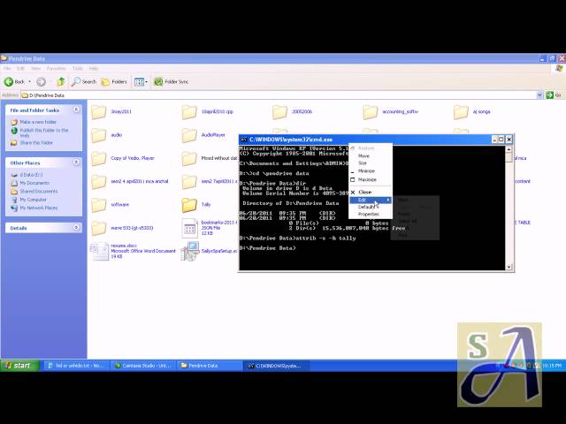Select the sem2 7april2011 folder
Viewport: 566px width, 424px height.
(x=210, y=181)
